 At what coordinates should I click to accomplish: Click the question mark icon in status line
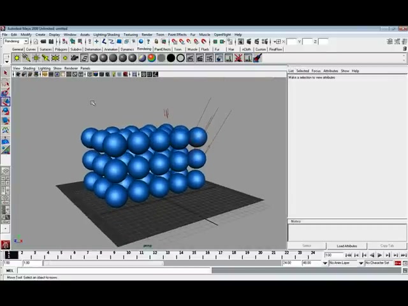coord(149,41)
